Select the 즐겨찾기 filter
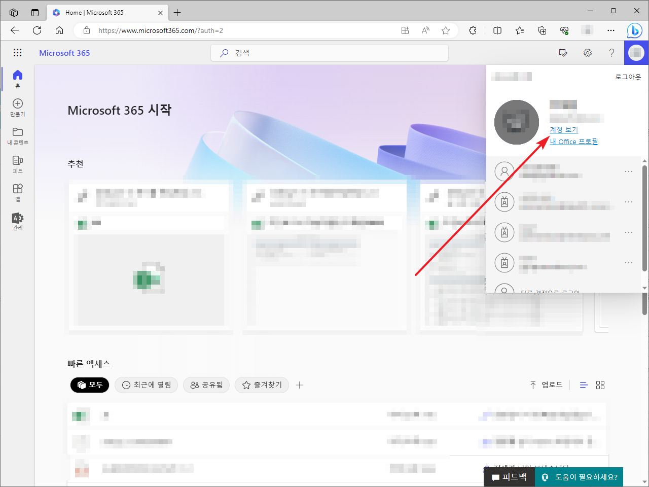The image size is (649, 487). [x=262, y=385]
